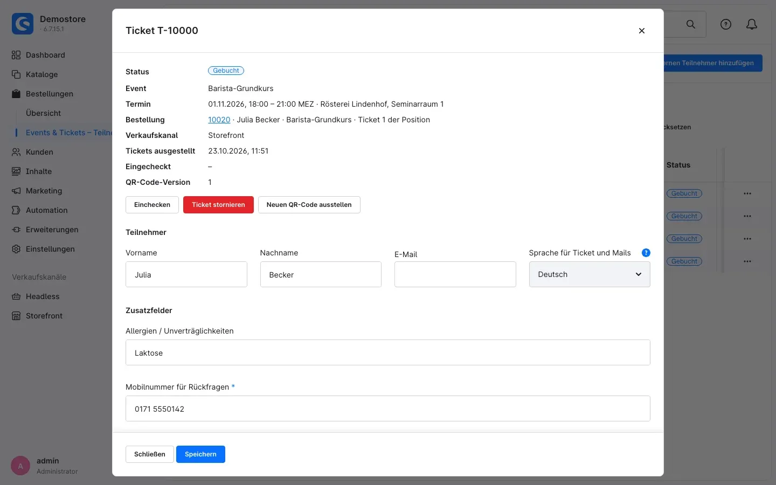Open Kataloge sidebar icon
This screenshot has width=776, height=485.
[16, 74]
